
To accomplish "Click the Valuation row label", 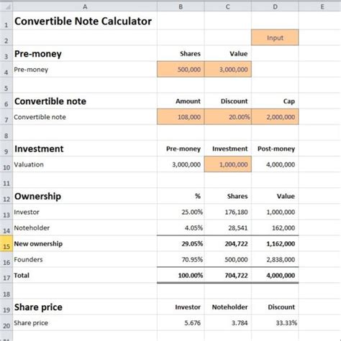I will click(x=29, y=164).
